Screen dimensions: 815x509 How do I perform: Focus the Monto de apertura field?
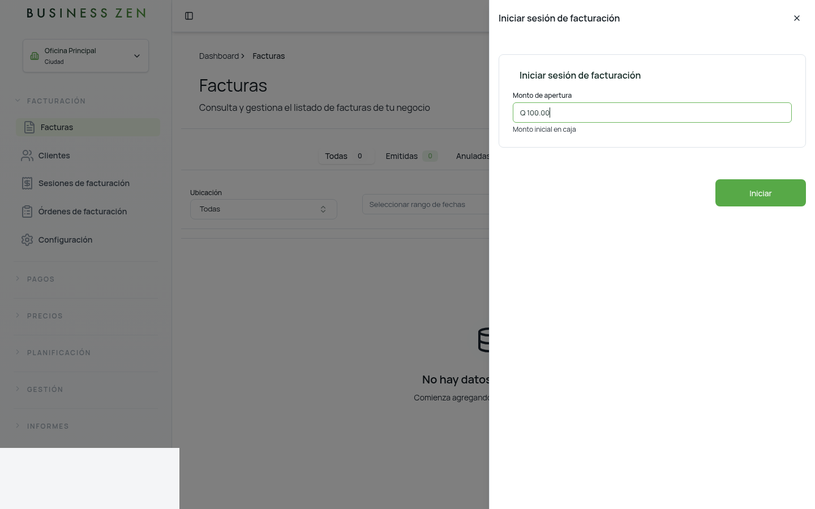point(652,113)
